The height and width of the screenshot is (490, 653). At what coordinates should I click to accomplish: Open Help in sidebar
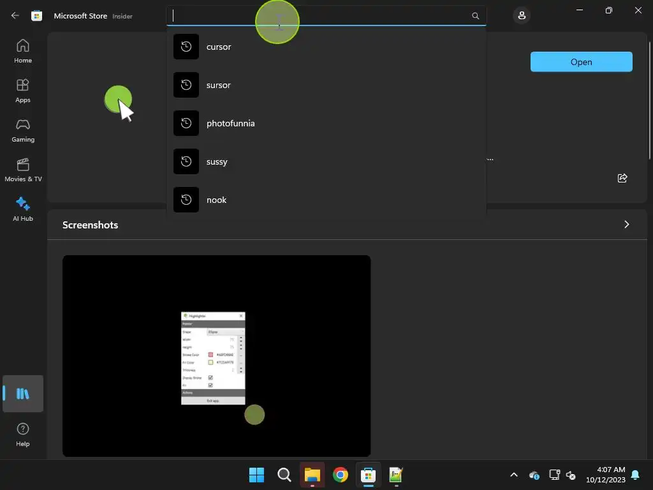[x=23, y=435]
